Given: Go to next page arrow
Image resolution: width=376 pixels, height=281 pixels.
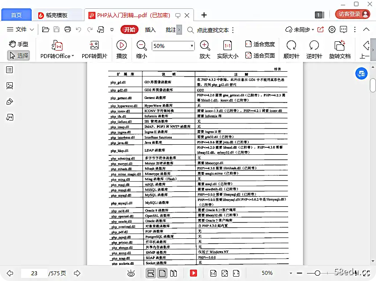Looking at the screenshot, I should click(x=77, y=273).
